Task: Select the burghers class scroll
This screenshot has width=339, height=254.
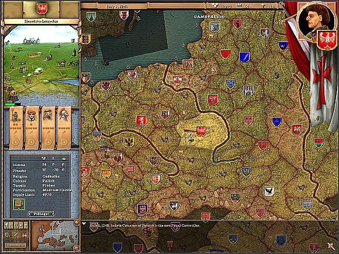Action: pyautogui.click(x=32, y=128)
